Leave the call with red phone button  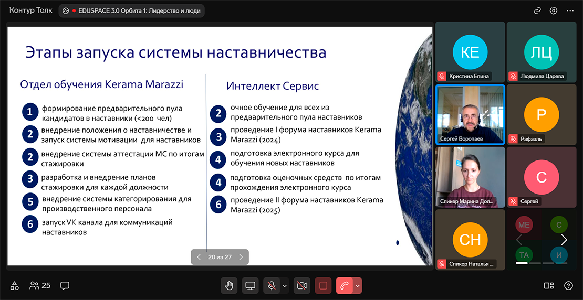coord(345,285)
